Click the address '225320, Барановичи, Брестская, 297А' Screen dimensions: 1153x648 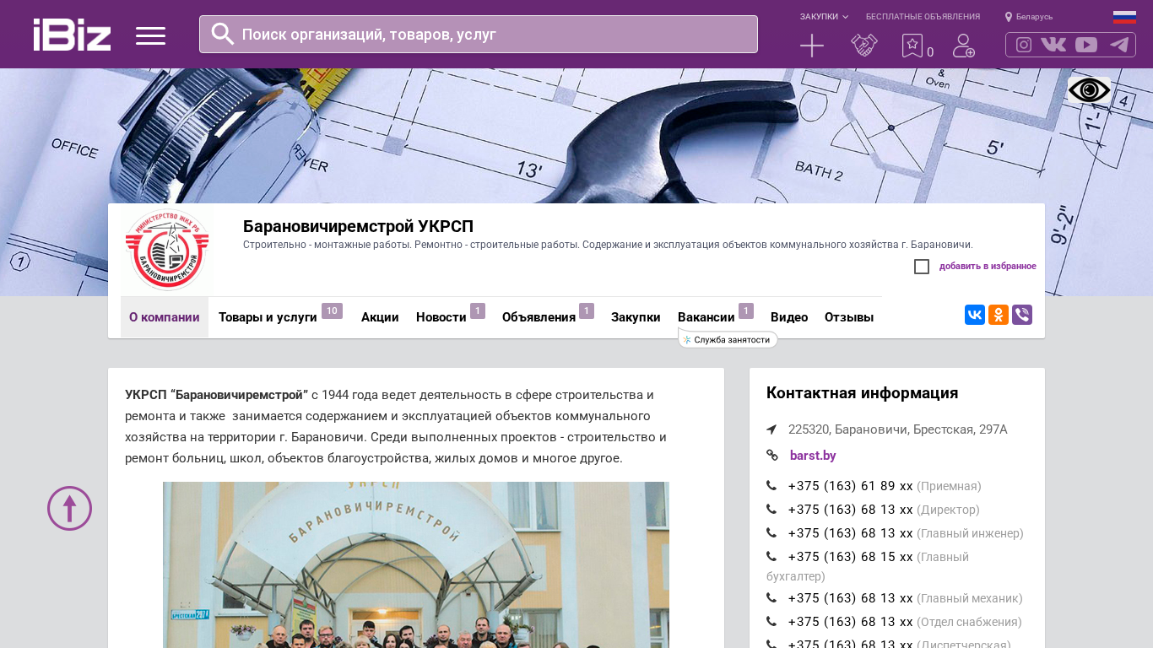click(898, 429)
